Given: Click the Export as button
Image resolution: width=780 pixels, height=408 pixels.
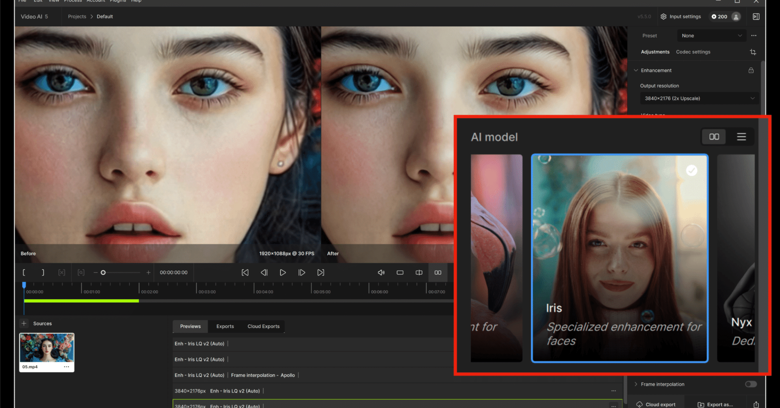Looking at the screenshot, I should point(715,404).
